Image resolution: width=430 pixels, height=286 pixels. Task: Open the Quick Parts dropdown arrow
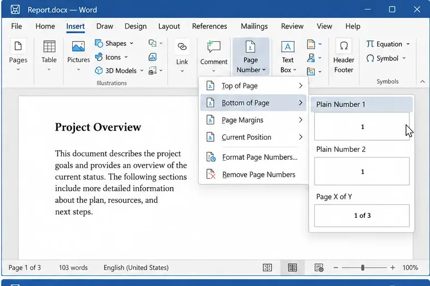[x=320, y=44]
